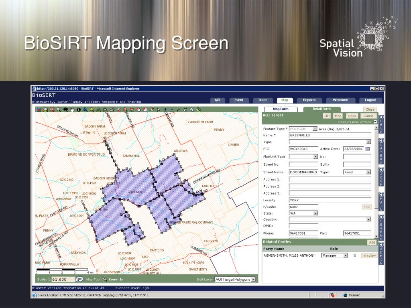Click the form scrollbar down arrow
Viewport: 411px width, 308px height.
click(x=376, y=236)
